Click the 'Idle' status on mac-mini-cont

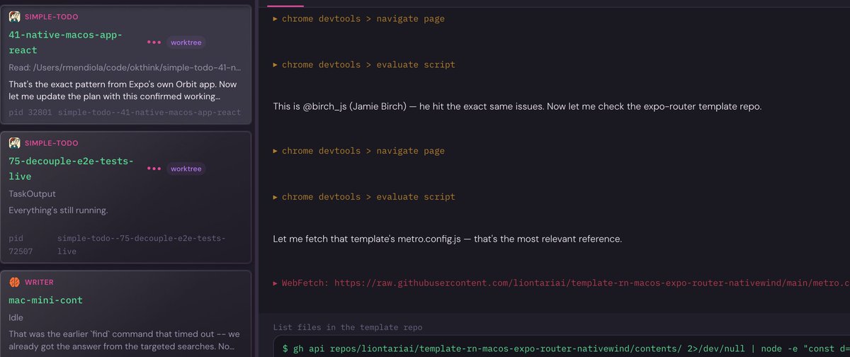click(x=17, y=319)
